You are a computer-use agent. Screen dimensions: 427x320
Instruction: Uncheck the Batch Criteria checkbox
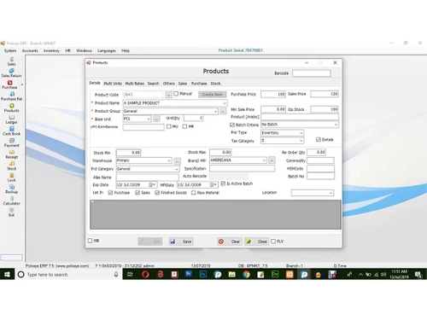(232, 125)
